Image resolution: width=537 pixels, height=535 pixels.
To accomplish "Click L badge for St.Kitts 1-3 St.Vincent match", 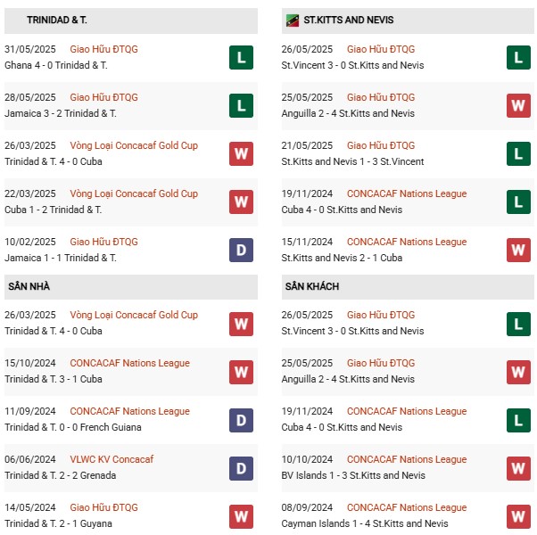I will (x=518, y=154).
